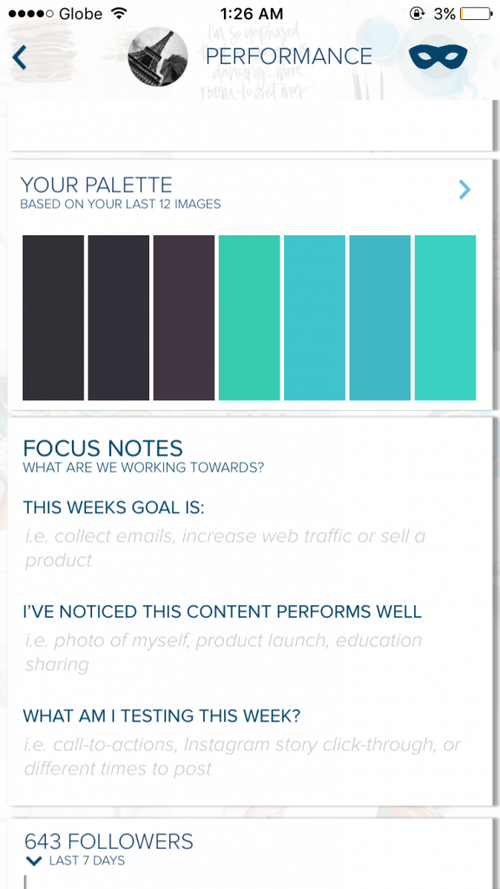Tap the Eiffel Tower profile picture
This screenshot has height=889, width=500.
click(158, 56)
